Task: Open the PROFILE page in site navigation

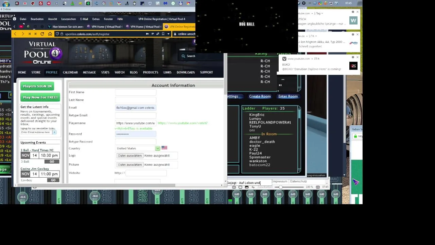Action: coord(52,72)
